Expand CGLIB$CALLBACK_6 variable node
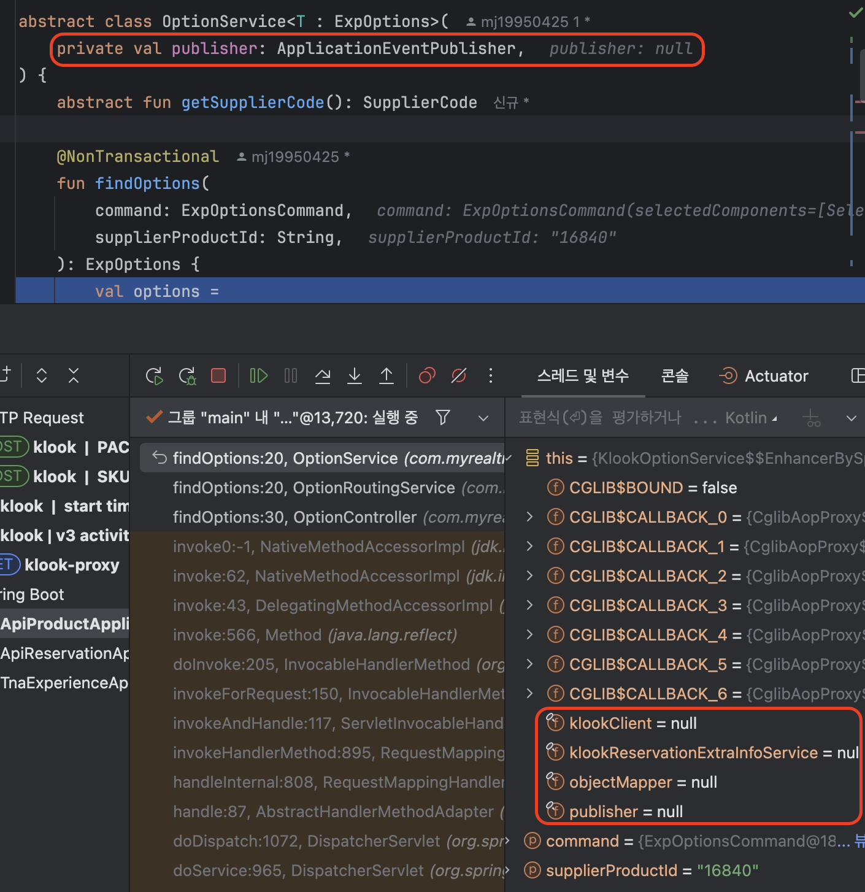Viewport: 865px width, 892px height. 530,694
